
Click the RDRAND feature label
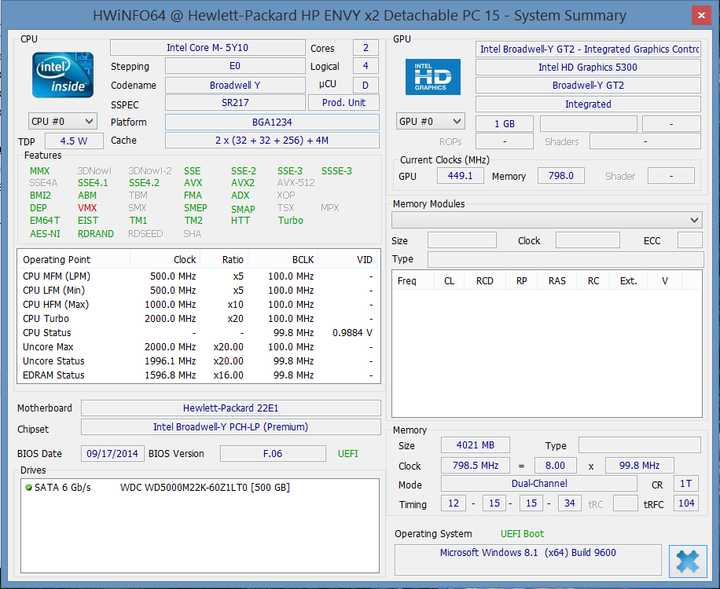click(x=96, y=234)
